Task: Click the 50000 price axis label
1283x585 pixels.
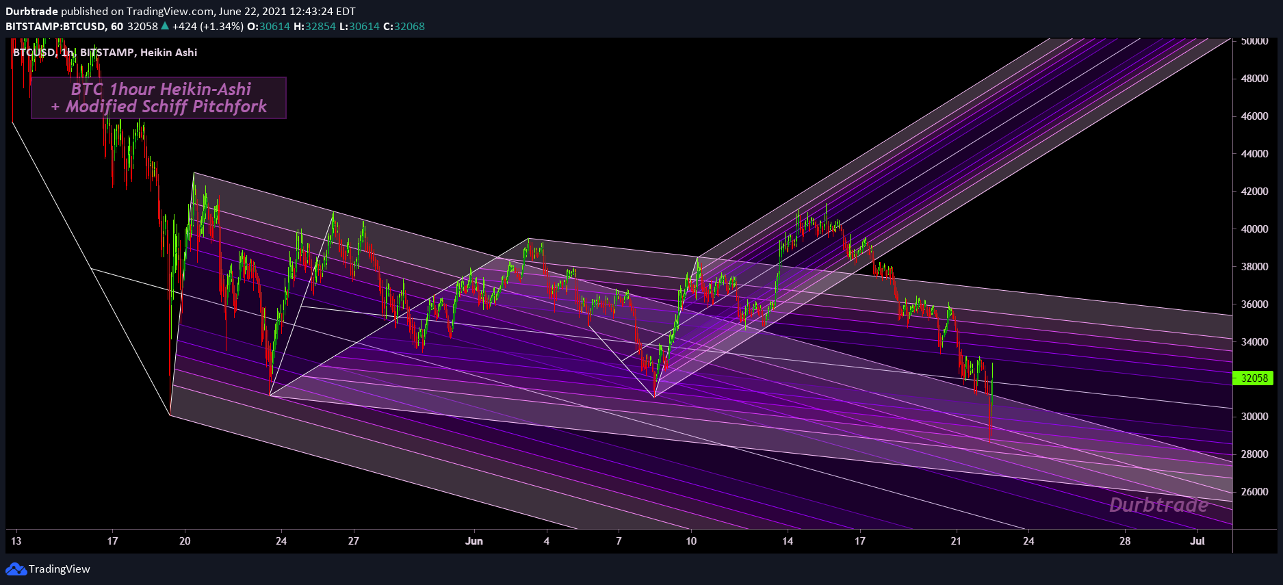Action: click(x=1254, y=41)
